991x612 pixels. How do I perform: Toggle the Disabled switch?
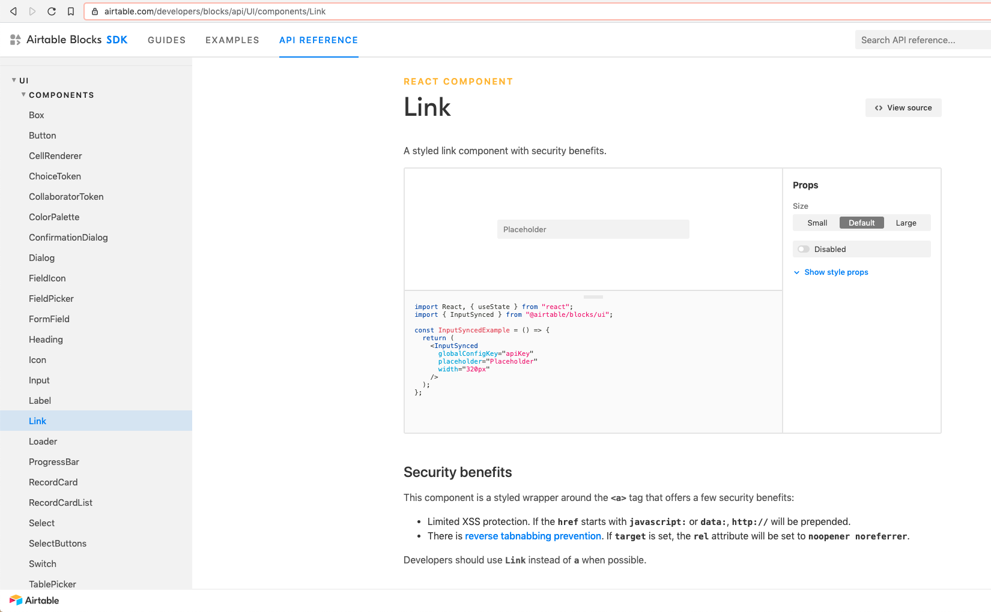(x=804, y=249)
